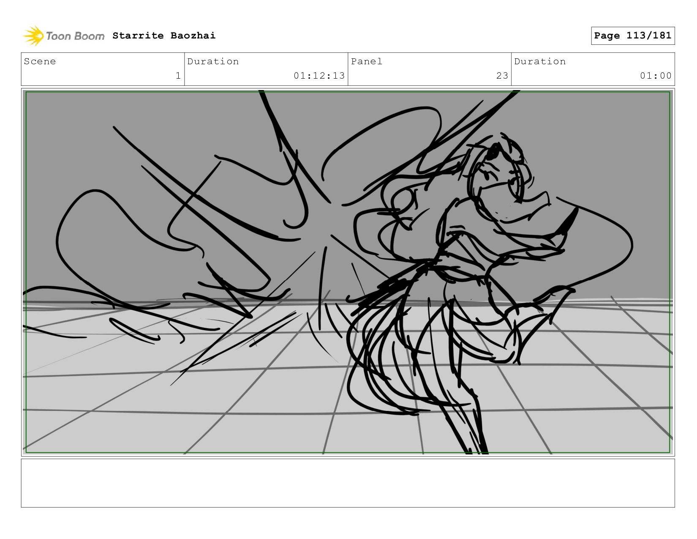
Task: Select the scene number '1'
Action: point(178,76)
